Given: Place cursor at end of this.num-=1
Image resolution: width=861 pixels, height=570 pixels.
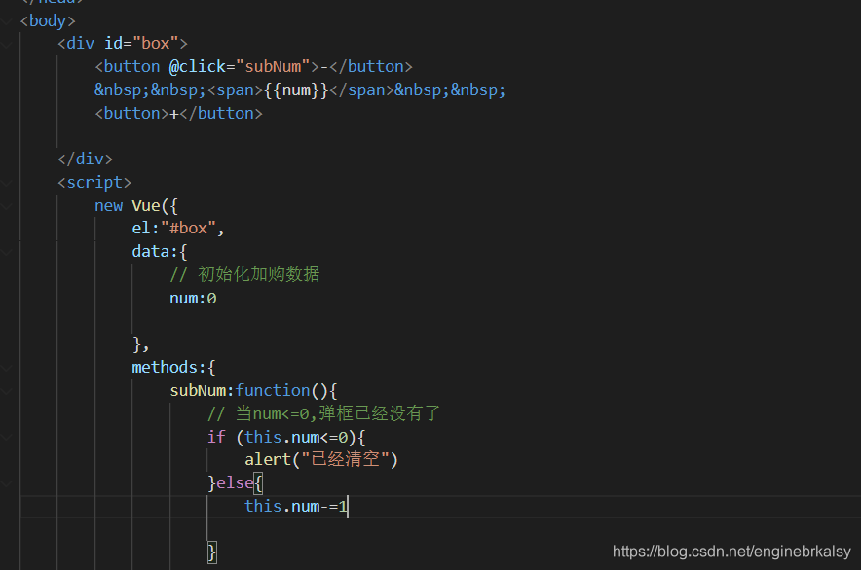Looking at the screenshot, I should tap(348, 506).
